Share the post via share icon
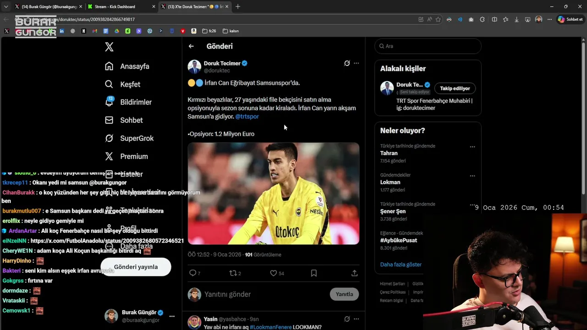Screen dimensions: 587x330 point(354,273)
